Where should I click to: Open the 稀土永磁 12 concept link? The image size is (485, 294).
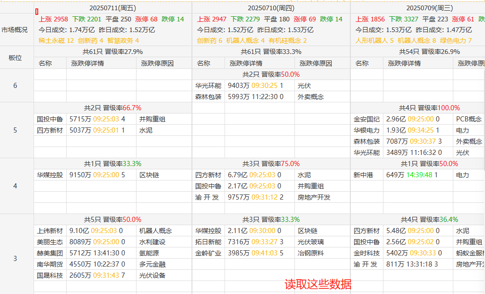(x=56, y=40)
